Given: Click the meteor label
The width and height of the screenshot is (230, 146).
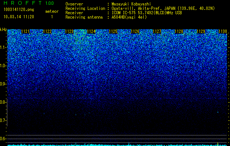Looking at the screenshot, I should 52,11.
